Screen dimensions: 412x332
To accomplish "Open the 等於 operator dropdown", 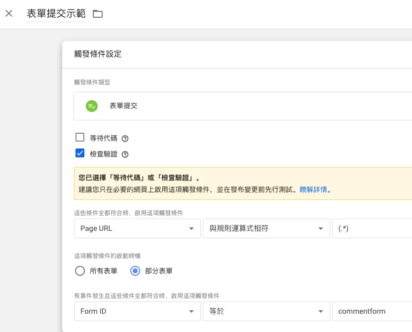I will coord(266,311).
